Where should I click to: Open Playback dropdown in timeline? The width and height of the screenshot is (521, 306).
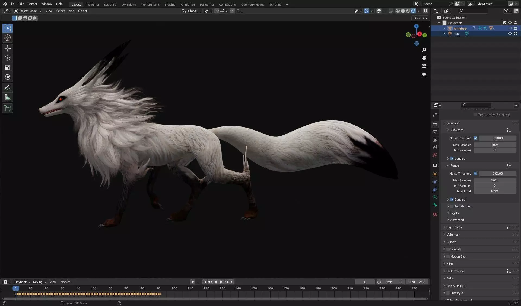(22, 282)
